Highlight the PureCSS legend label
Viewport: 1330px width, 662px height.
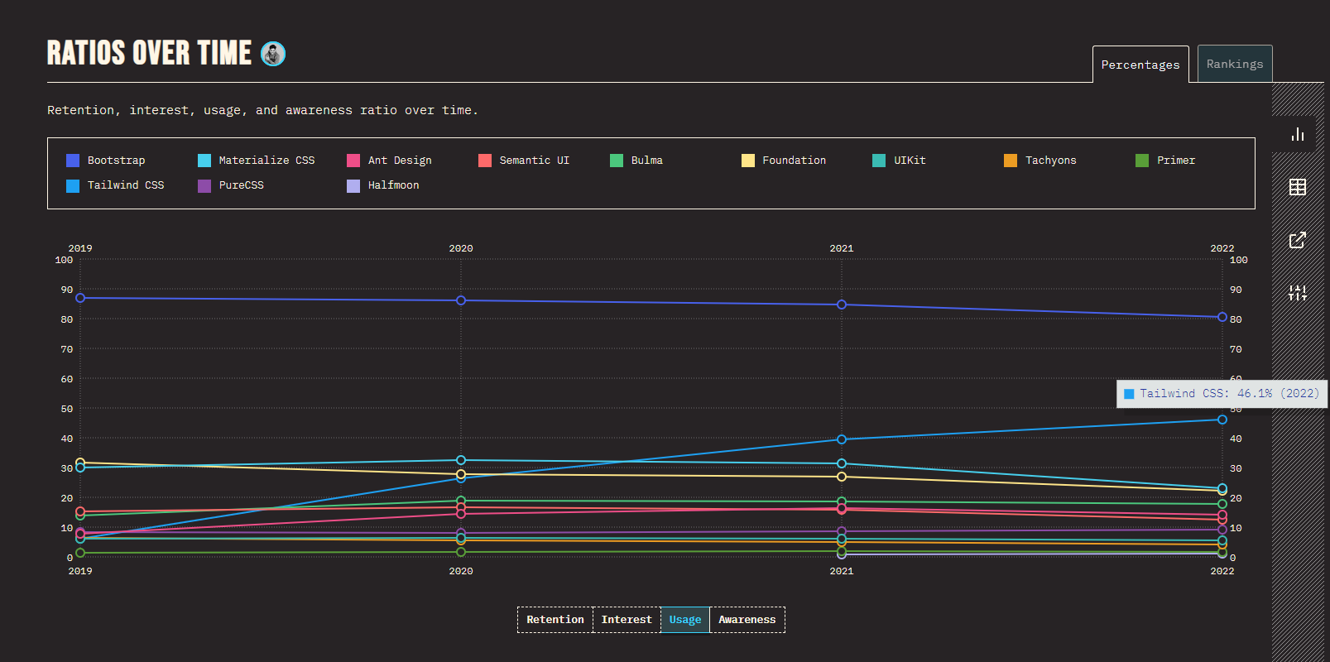pos(242,185)
